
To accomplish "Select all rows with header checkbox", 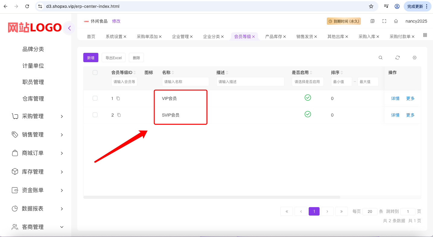I will pyautogui.click(x=95, y=72).
